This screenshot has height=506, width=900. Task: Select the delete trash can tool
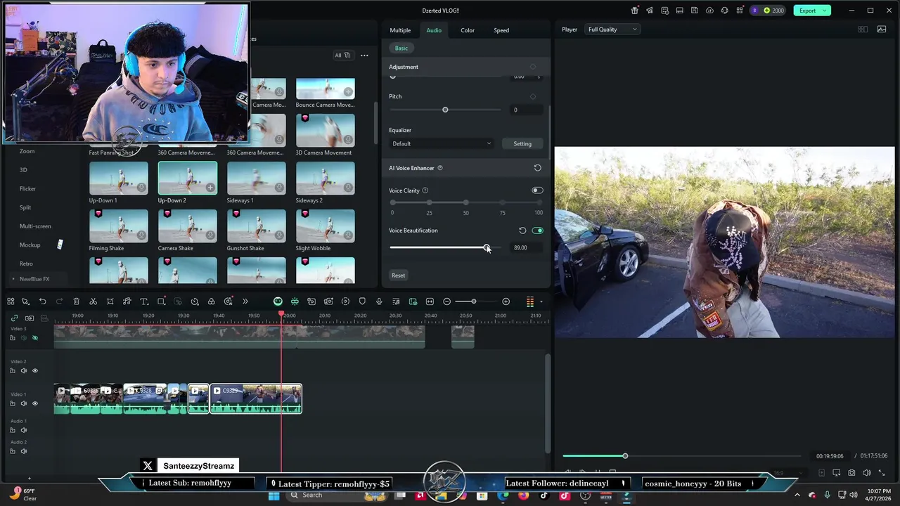point(76,301)
